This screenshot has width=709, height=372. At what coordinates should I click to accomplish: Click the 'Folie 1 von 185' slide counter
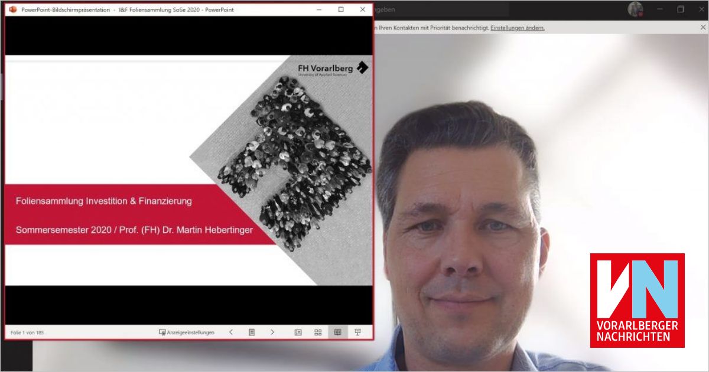(x=27, y=332)
